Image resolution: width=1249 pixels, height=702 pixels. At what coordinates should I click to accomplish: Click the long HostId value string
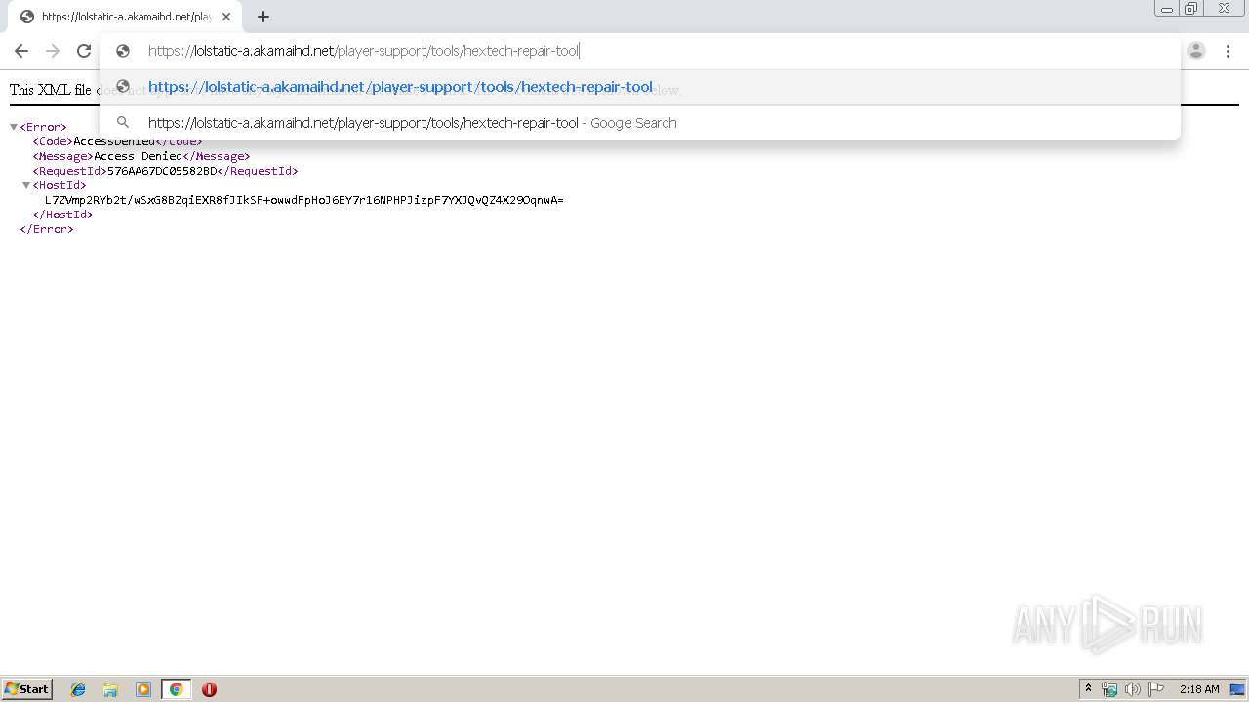(304, 200)
